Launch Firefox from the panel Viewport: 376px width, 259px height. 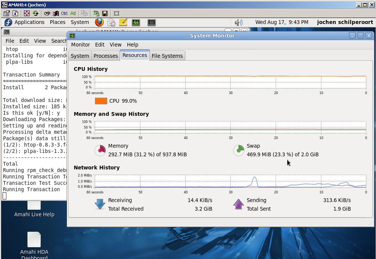pos(99,22)
